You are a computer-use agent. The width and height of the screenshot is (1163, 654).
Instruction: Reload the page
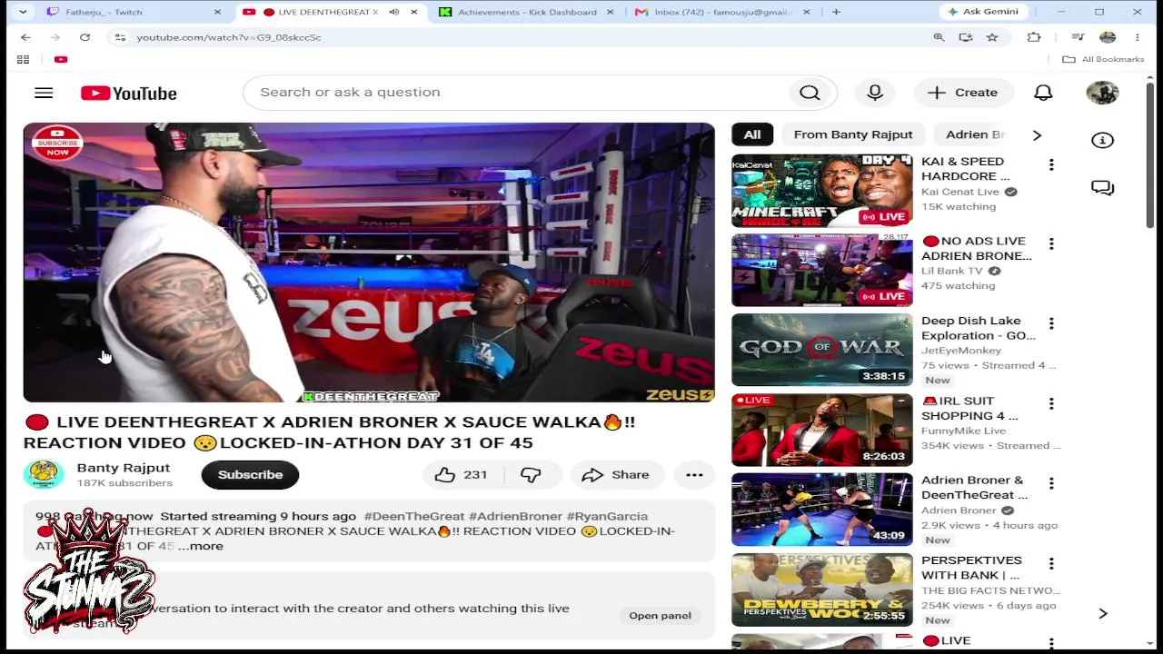(84, 37)
